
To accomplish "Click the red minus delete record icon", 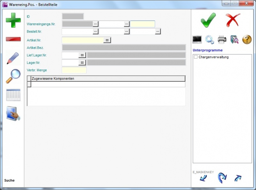I will (13, 39).
